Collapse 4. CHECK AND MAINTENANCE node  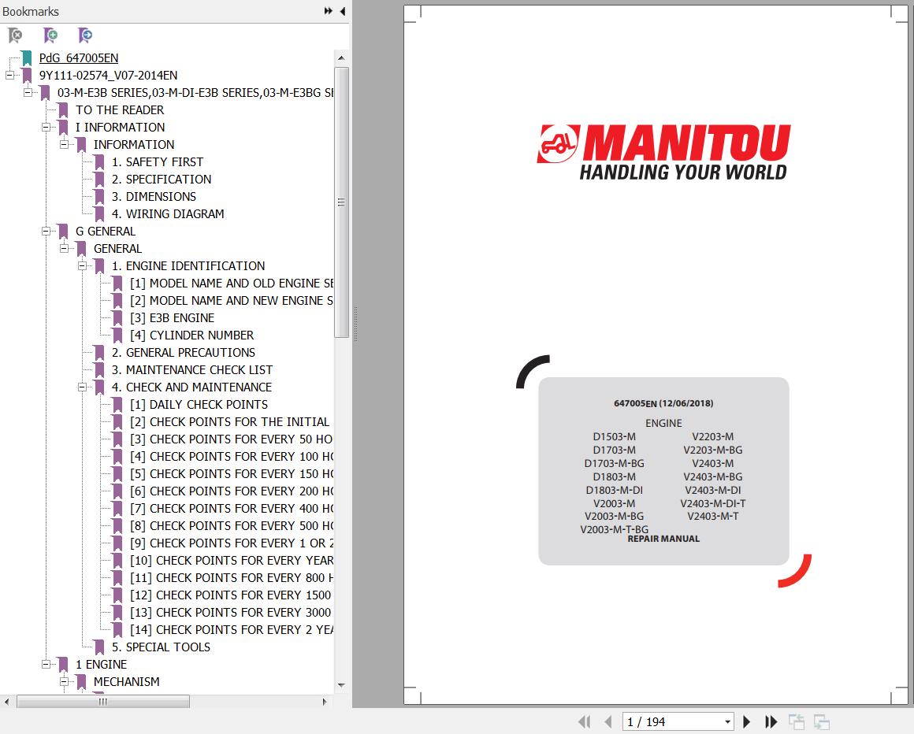coord(82,387)
